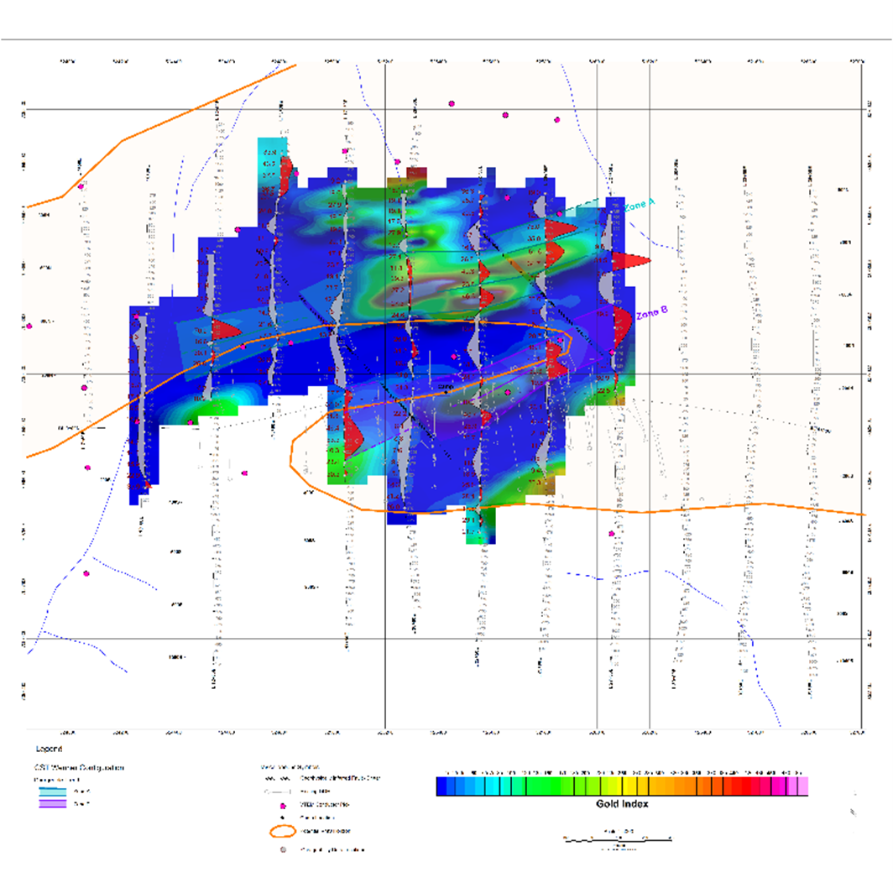
Task: Click a red anomaly peak along Zone B
Action: pos(623,321)
